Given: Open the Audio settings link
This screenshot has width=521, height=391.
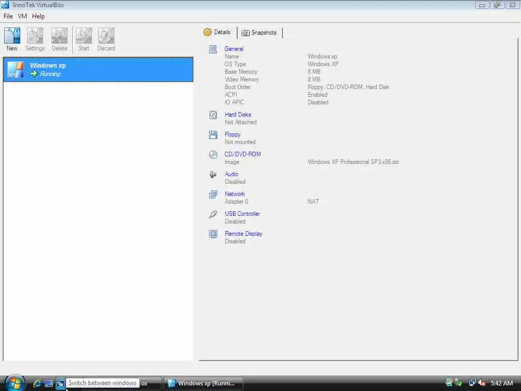Looking at the screenshot, I should point(231,174).
